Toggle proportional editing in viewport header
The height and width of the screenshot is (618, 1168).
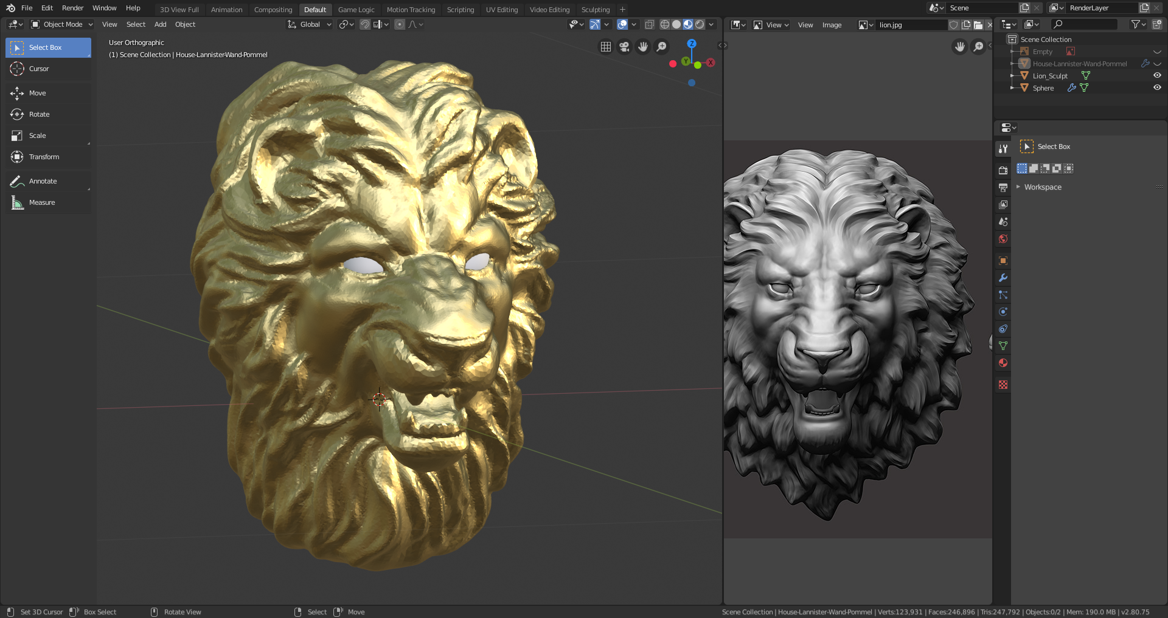(x=400, y=24)
